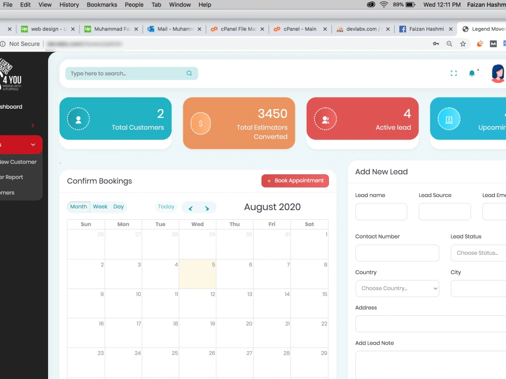Select August 12 calendar cell
The image size is (506, 379).
click(197, 303)
